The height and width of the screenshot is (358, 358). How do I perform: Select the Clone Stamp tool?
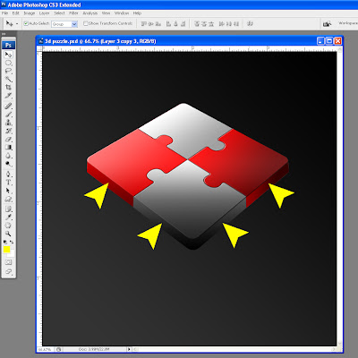coord(8,123)
